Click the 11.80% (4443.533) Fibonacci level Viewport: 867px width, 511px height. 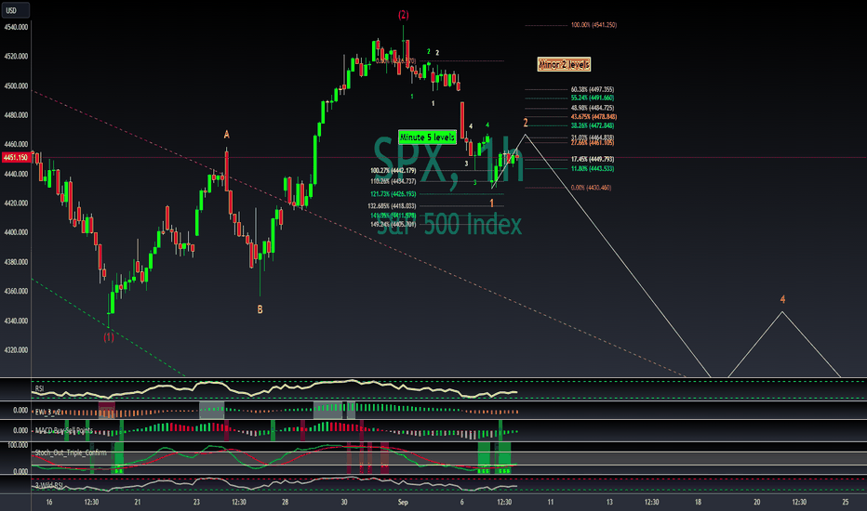click(x=593, y=169)
